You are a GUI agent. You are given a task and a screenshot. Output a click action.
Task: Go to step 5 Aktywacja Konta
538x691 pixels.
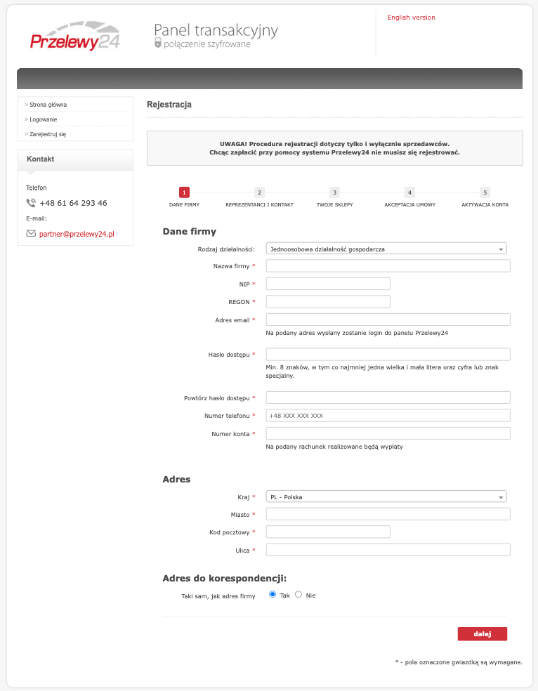[x=485, y=192]
